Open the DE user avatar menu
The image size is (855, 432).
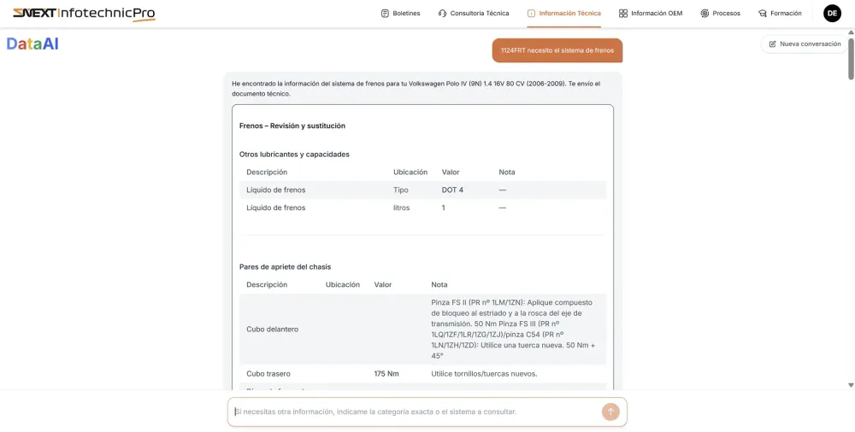tap(832, 14)
